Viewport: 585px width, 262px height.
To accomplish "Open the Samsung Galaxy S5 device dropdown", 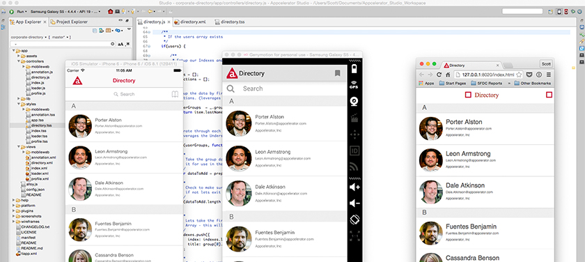I will pos(99,12).
